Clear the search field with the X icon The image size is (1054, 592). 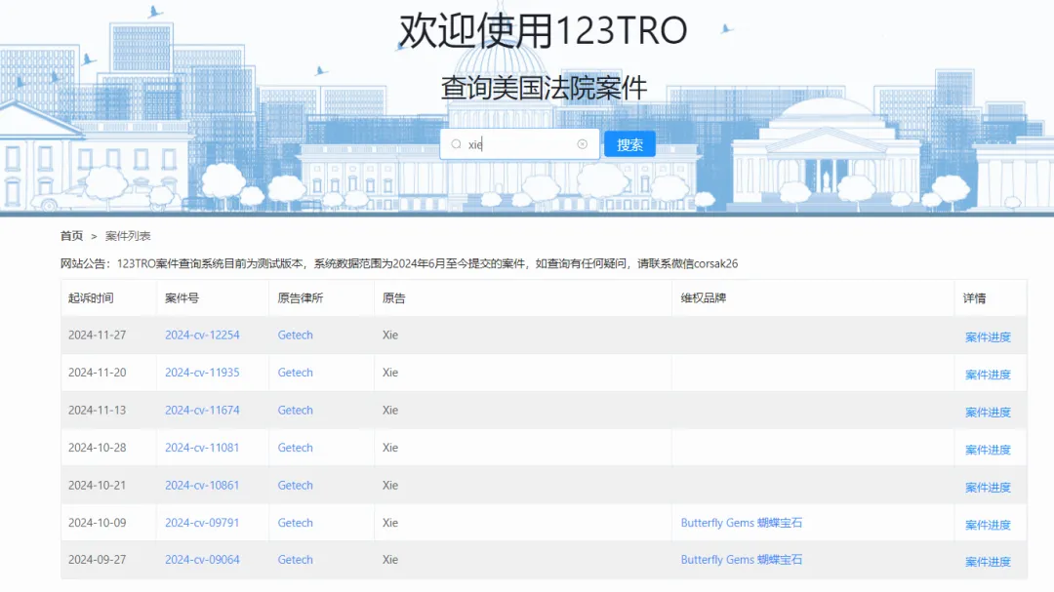tap(582, 144)
